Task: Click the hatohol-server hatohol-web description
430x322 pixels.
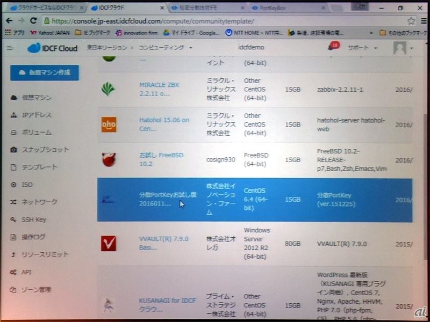Action: (351, 125)
